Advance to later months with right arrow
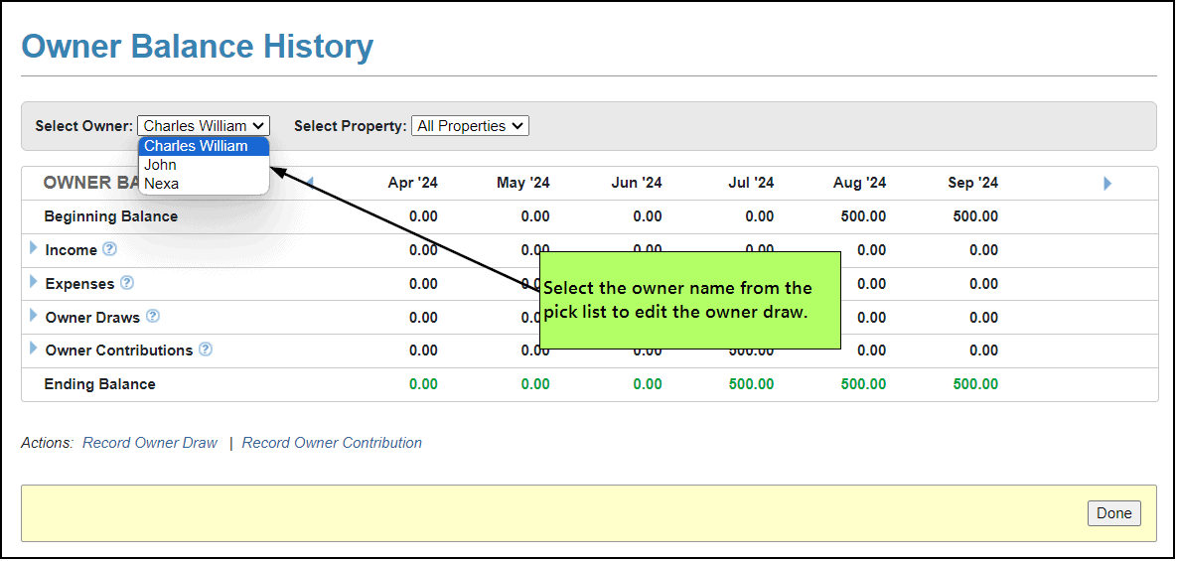 point(1107,184)
